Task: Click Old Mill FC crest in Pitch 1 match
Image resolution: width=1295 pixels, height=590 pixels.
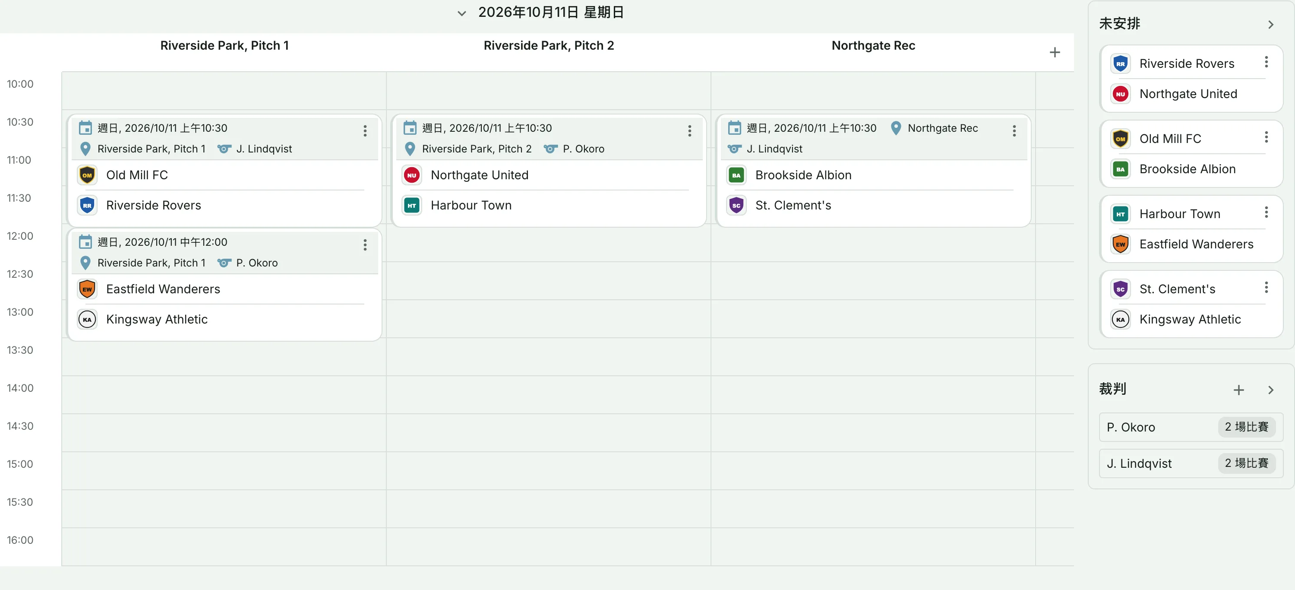Action: (x=87, y=175)
